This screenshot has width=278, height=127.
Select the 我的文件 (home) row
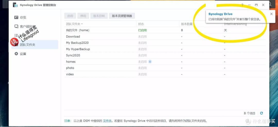coord(165,30)
